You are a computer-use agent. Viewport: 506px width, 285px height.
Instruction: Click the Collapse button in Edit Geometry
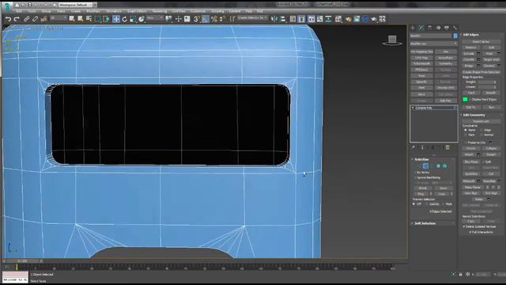(491, 148)
